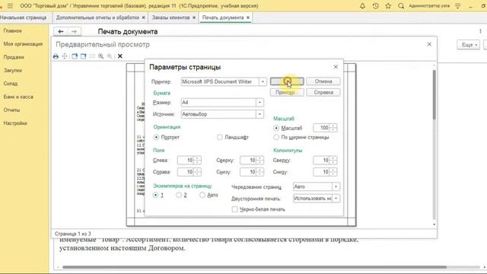487x274 pixels.
Task: Click the search magnifier in title bar
Action: pos(401,6)
